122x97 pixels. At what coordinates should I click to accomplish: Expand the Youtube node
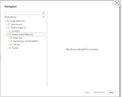[x=8, y=48]
